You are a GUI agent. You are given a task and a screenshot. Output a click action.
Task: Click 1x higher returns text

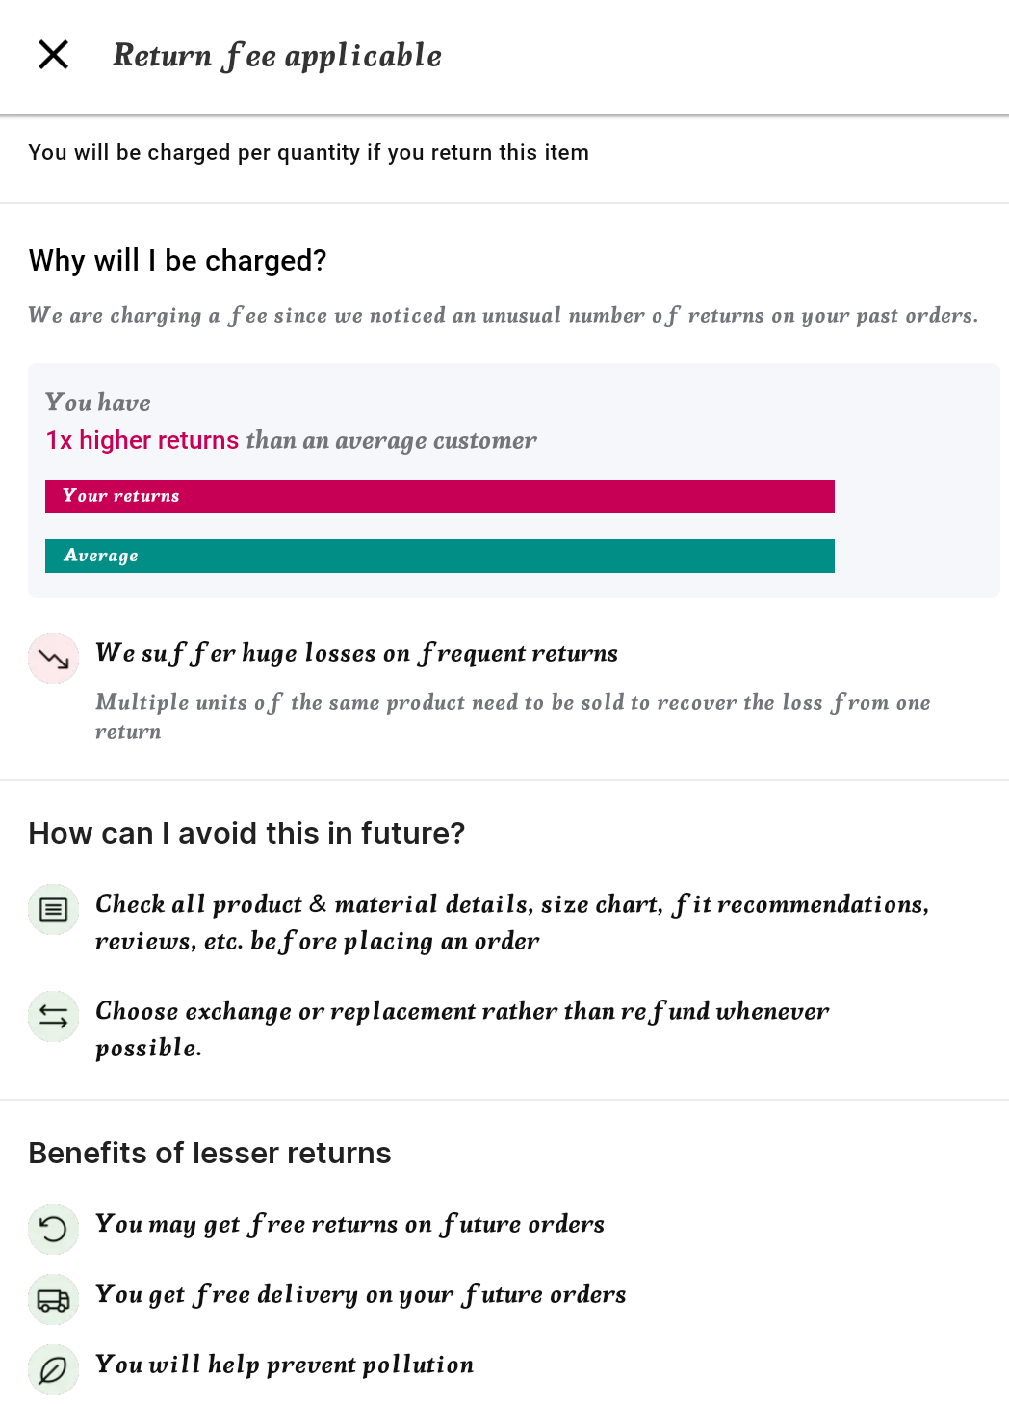(142, 441)
